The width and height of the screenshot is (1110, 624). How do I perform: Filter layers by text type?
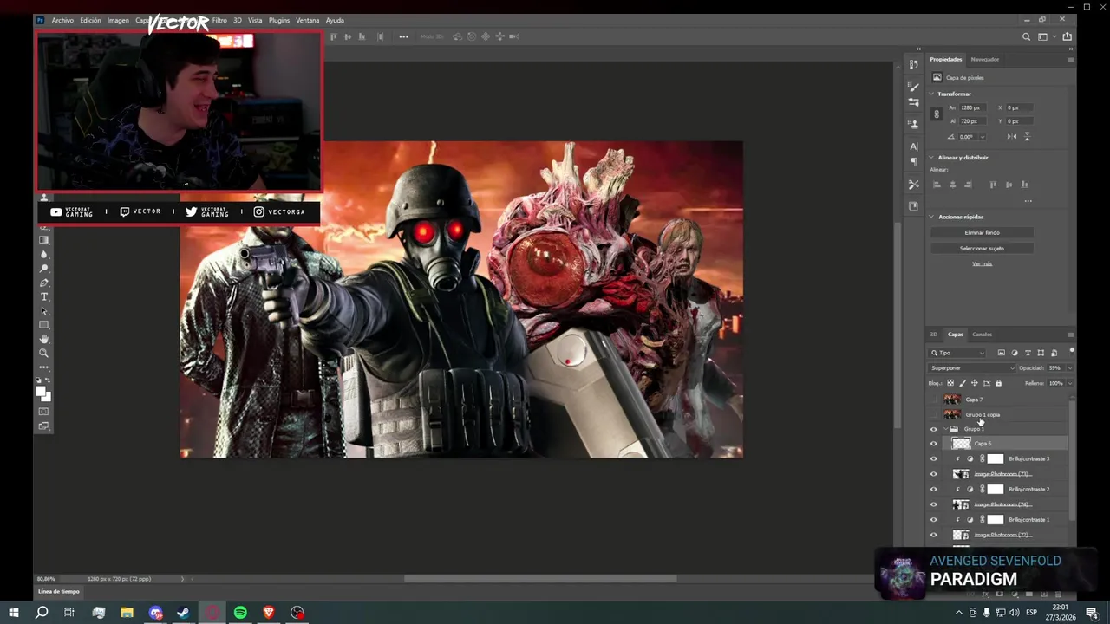click(1028, 353)
